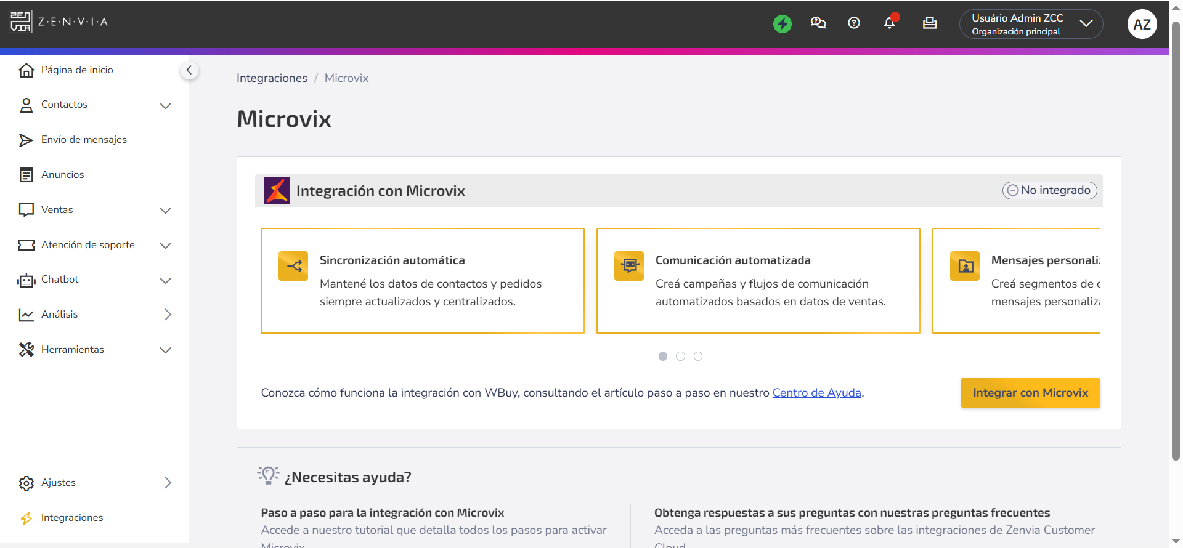Click the Atención de soporte ticket icon
The width and height of the screenshot is (1183, 548).
tap(26, 245)
